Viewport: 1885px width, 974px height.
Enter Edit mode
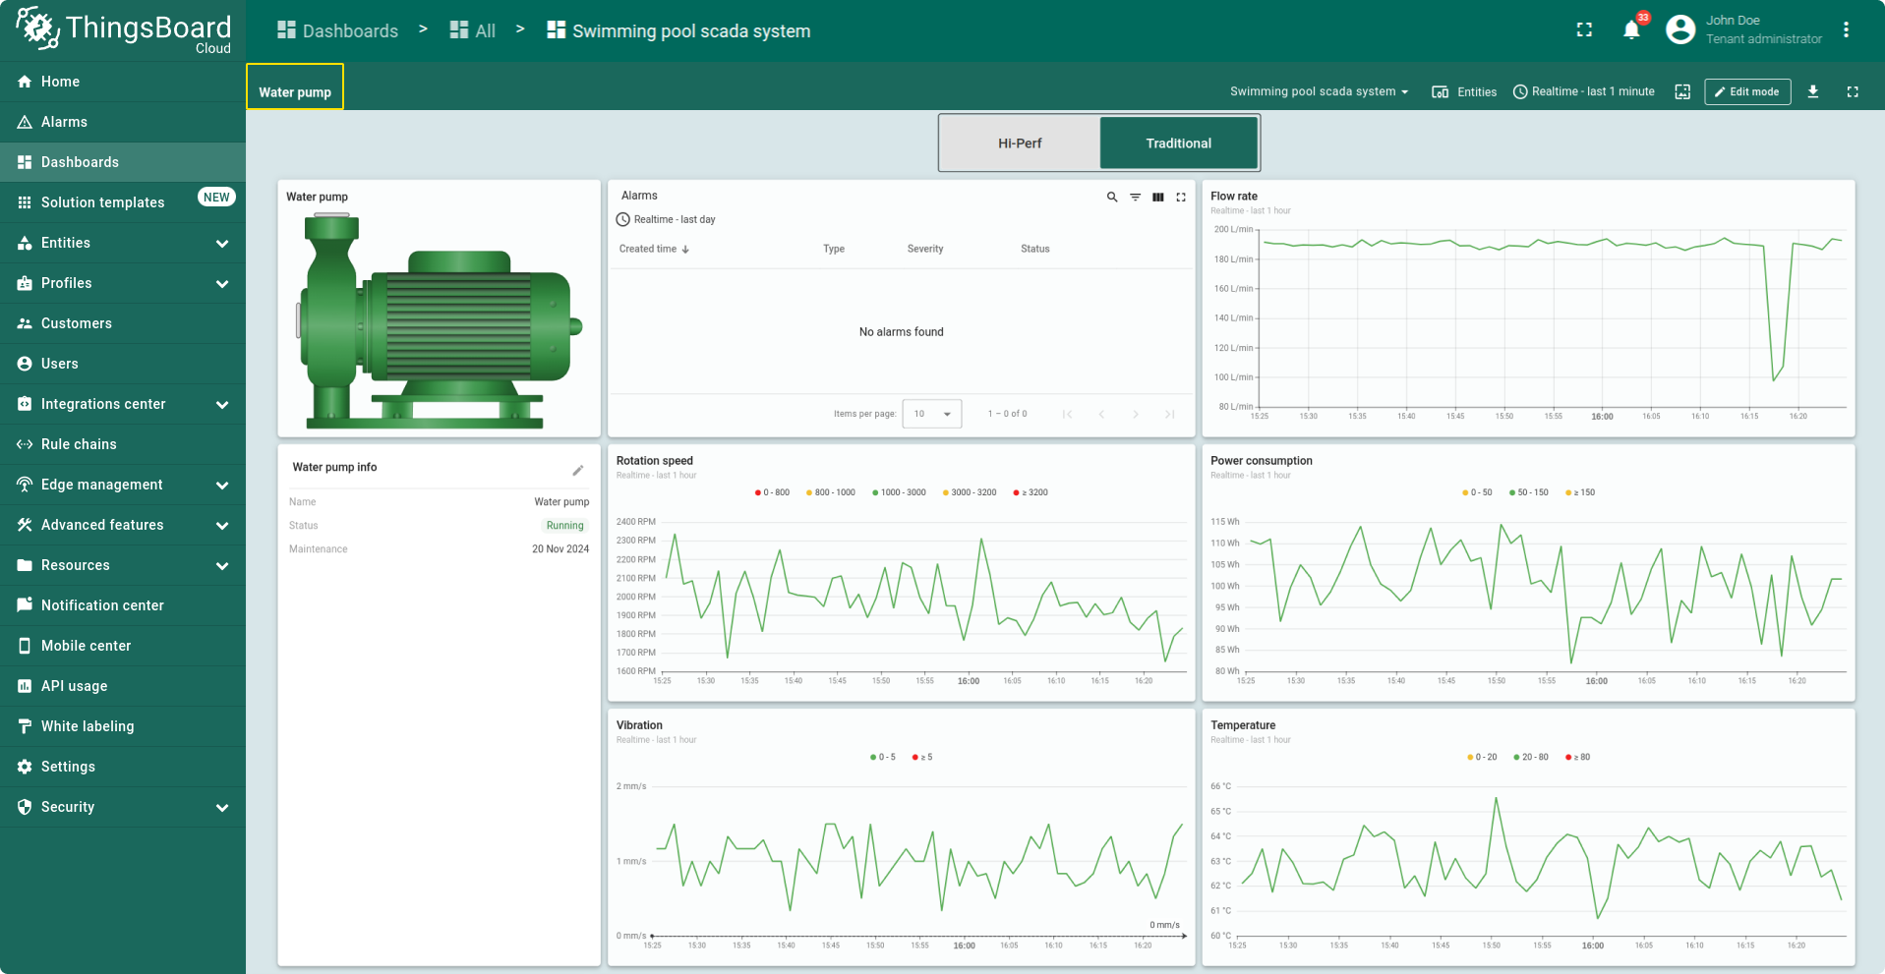1746,91
